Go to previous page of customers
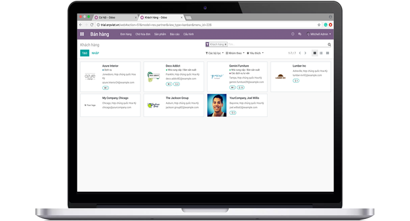This screenshot has width=410, height=221. click(x=300, y=53)
